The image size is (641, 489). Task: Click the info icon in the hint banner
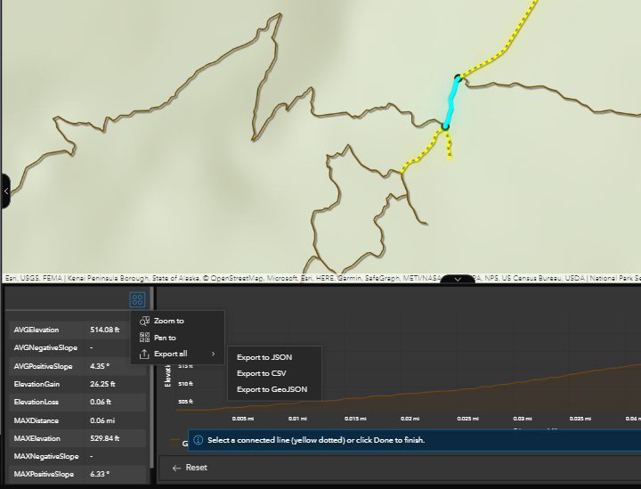[x=199, y=440]
